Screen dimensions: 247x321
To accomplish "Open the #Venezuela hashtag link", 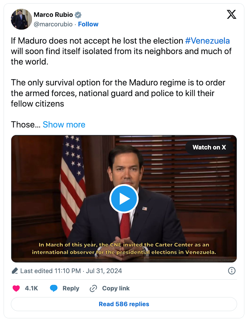I will [x=207, y=41].
